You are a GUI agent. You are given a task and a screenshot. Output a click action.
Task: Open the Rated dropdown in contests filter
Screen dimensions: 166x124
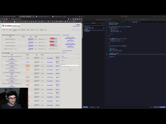[x=70, y=58]
